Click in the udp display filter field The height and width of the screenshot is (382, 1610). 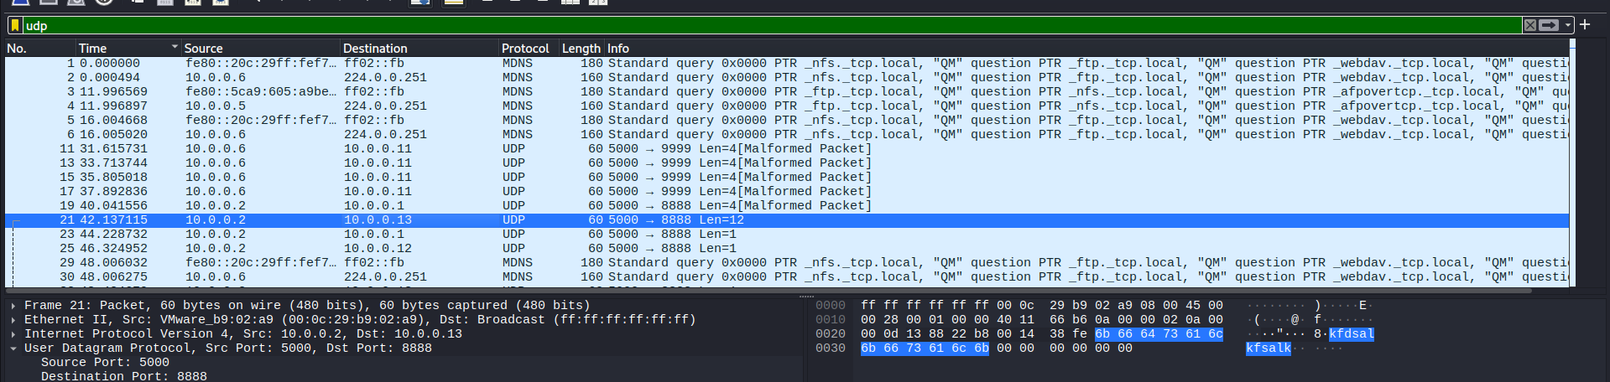coord(755,25)
